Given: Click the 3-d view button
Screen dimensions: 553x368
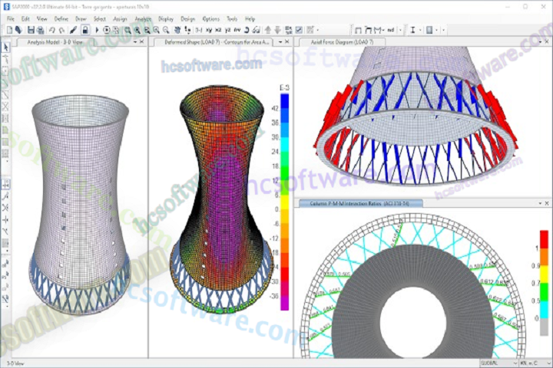Looking at the screenshot, I should point(198,30).
